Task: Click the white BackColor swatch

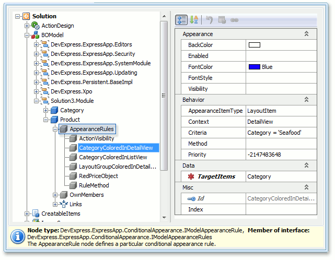Action: [254, 45]
